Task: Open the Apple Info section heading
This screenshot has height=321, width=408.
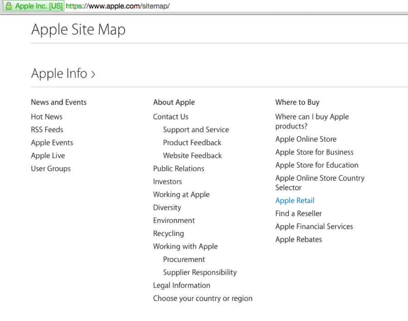Action: point(59,74)
